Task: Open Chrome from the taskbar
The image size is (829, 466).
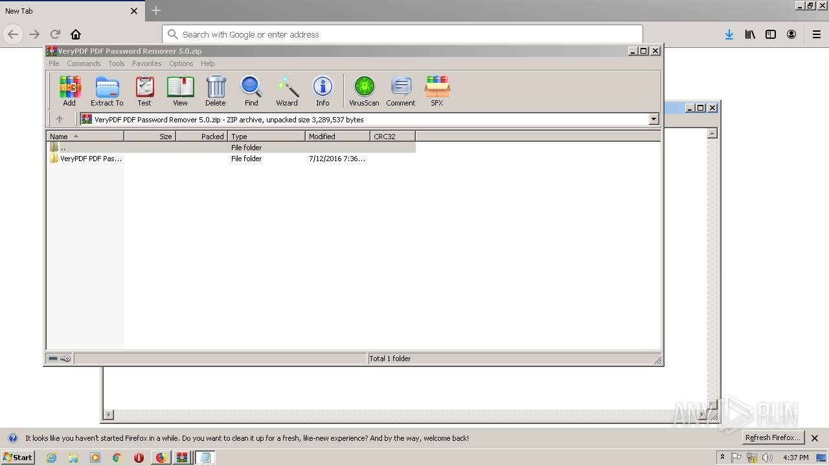Action: point(117,458)
